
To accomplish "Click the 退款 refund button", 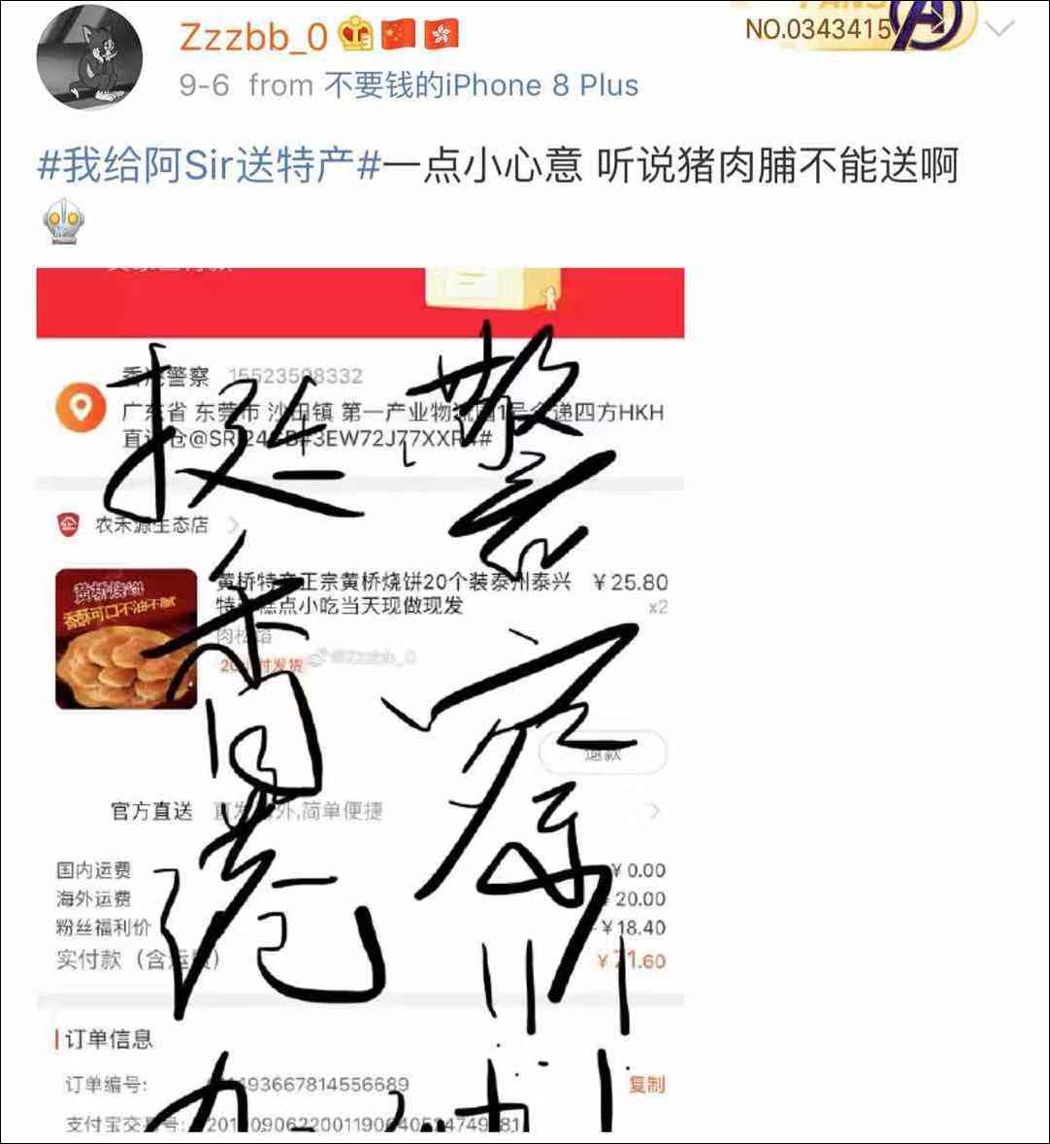I will pos(603,753).
